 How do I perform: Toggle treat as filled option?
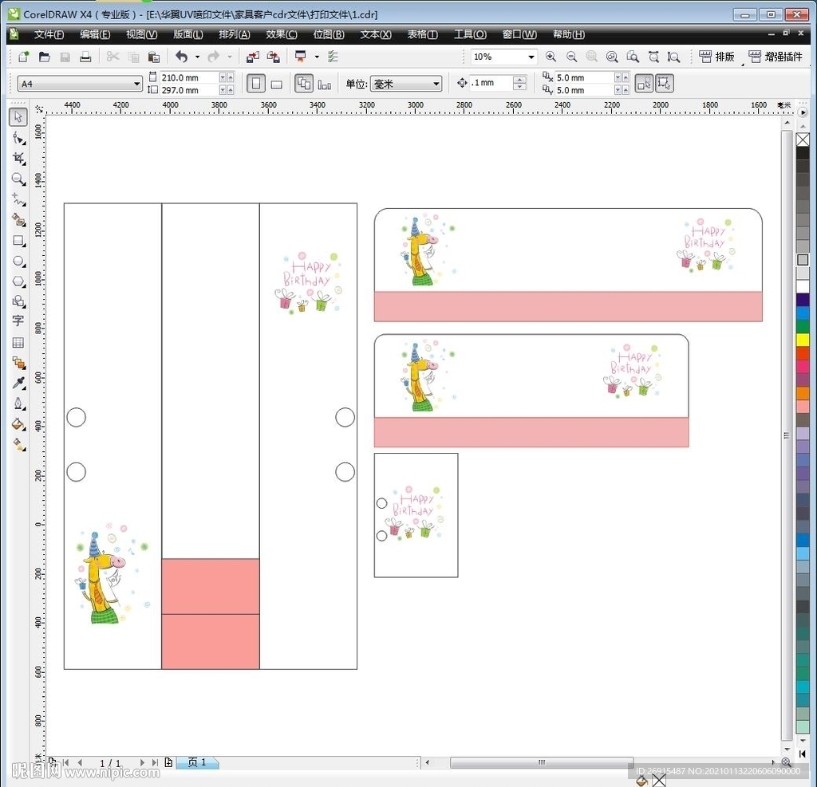644,84
